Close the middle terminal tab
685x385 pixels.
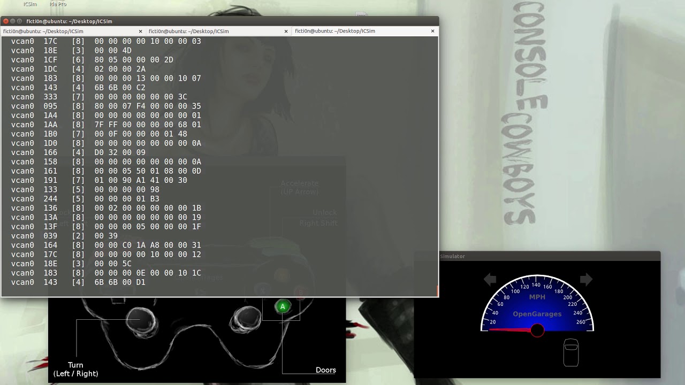point(287,31)
